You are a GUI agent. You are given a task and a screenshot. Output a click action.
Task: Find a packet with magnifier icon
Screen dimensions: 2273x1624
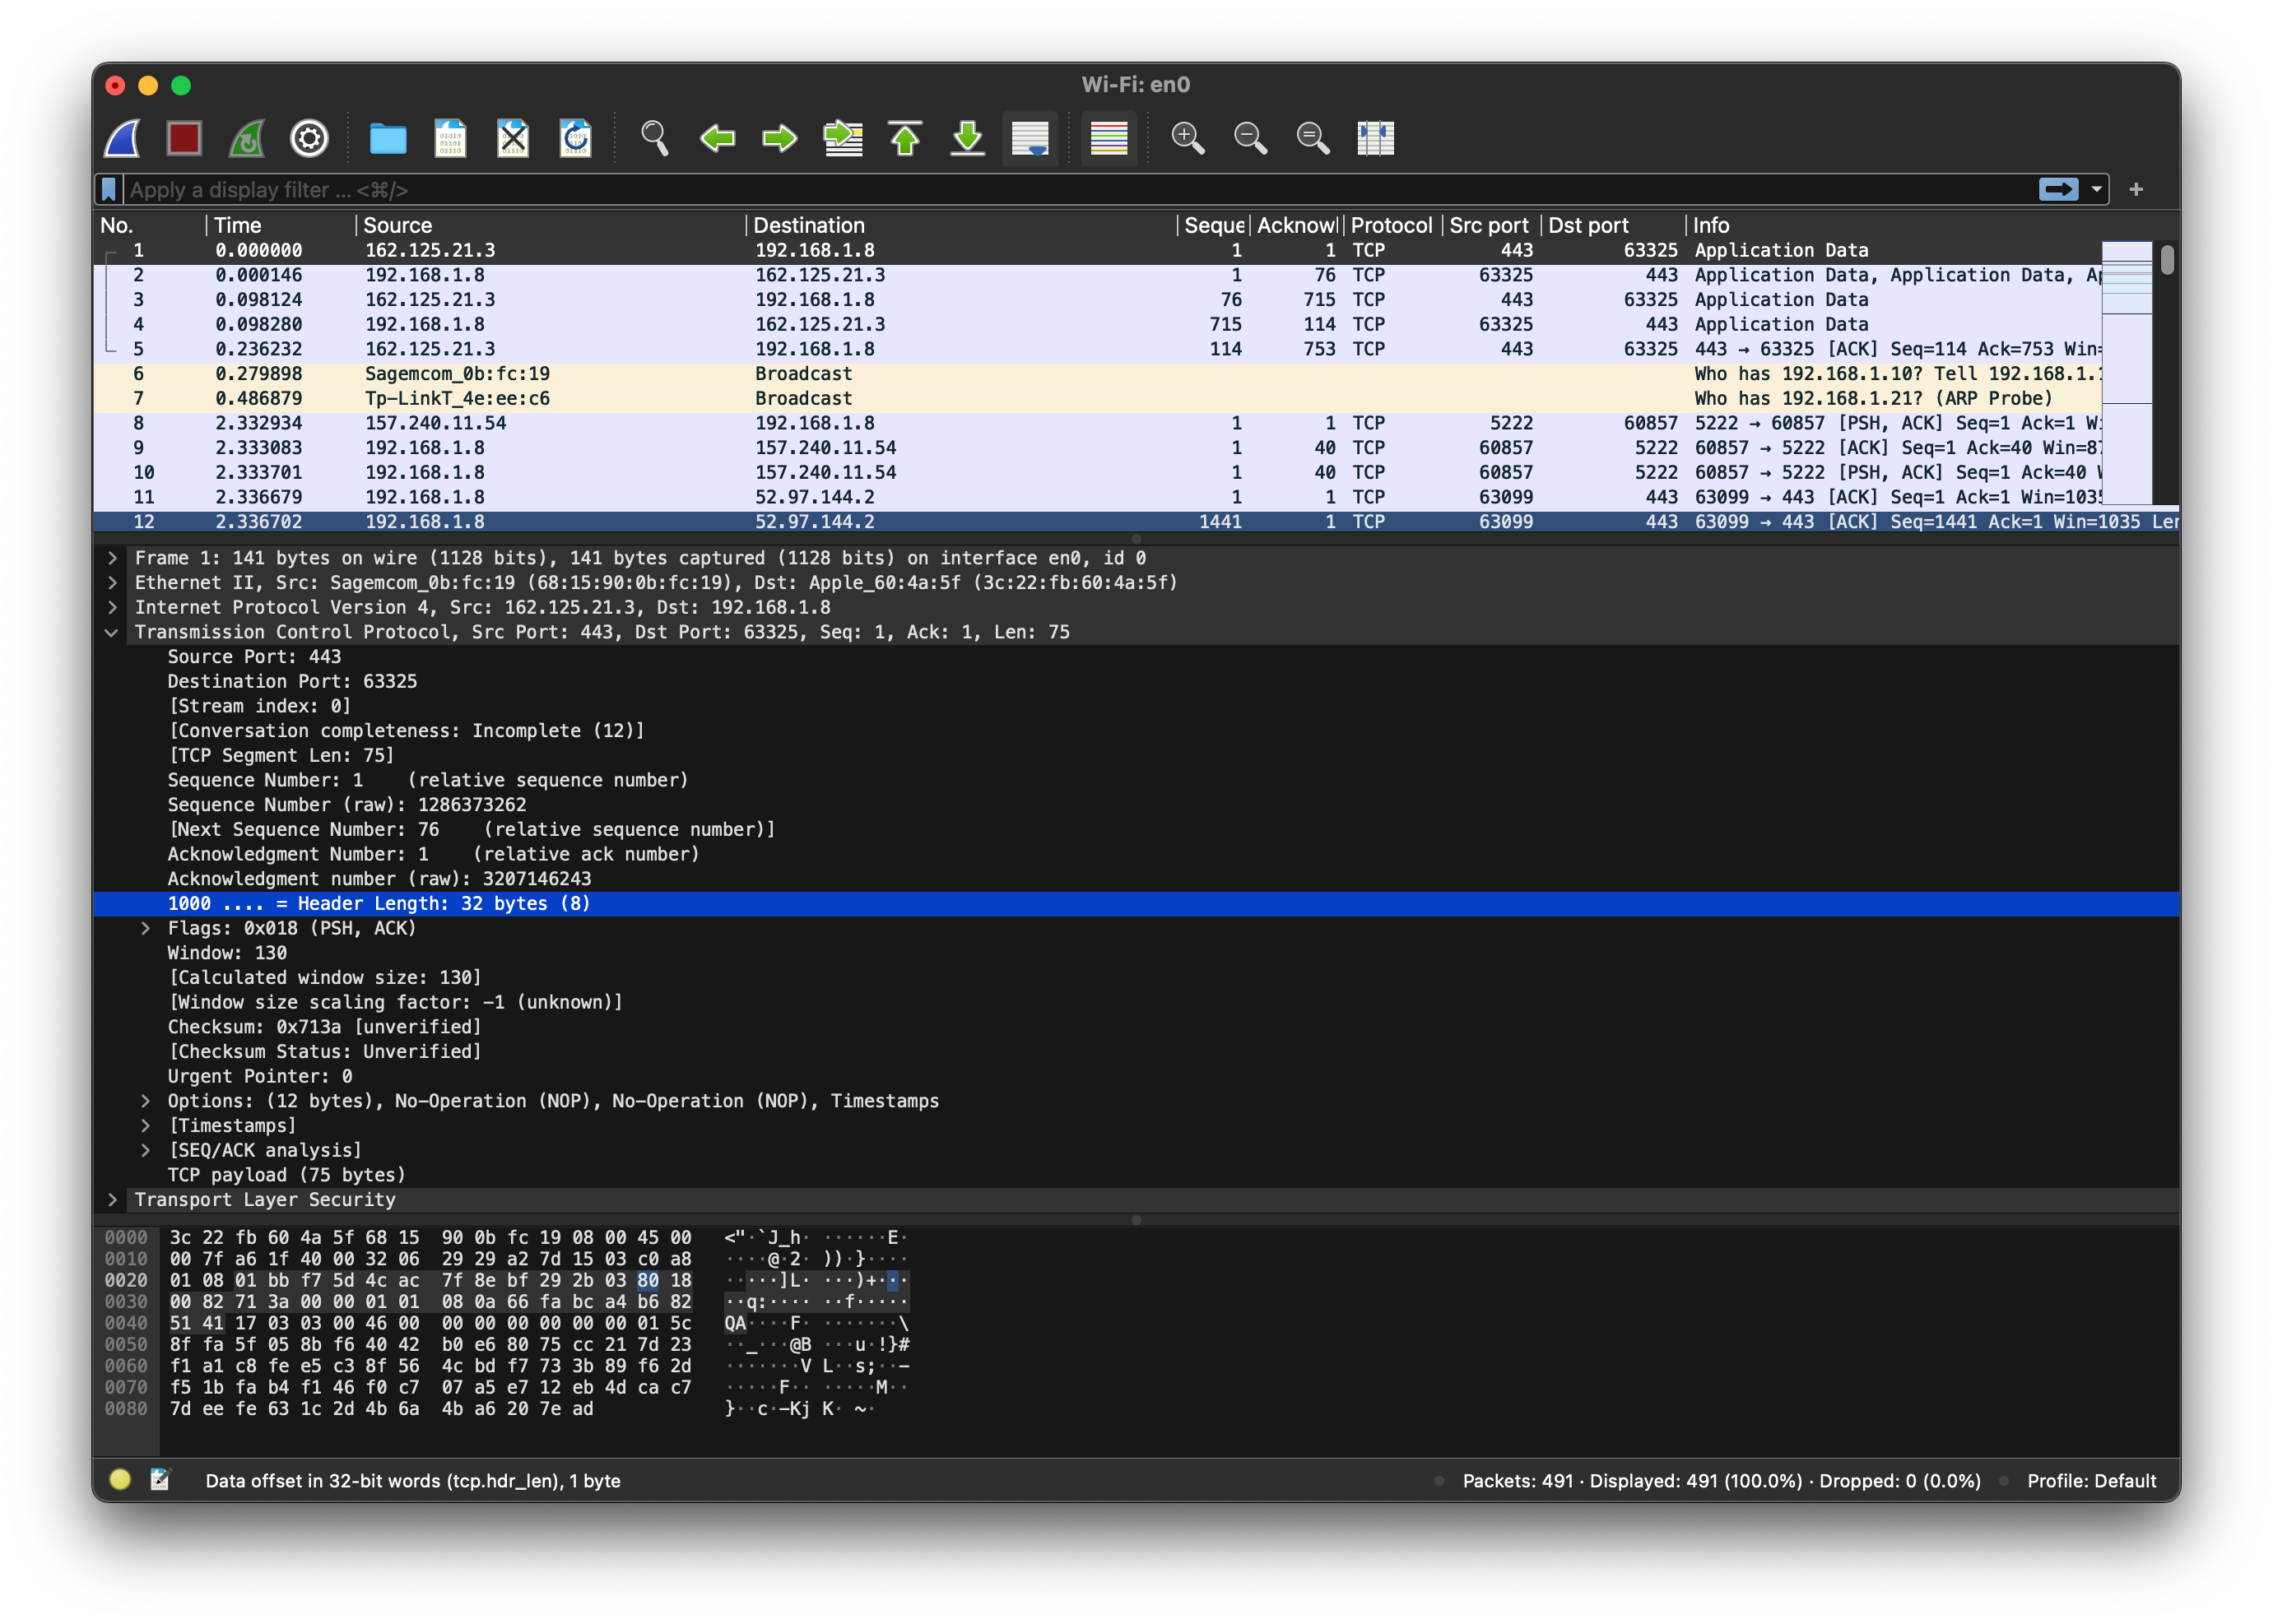(x=654, y=138)
